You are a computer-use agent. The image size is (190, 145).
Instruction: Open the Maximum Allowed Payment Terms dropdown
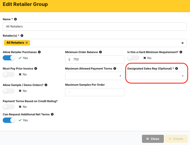point(94,76)
